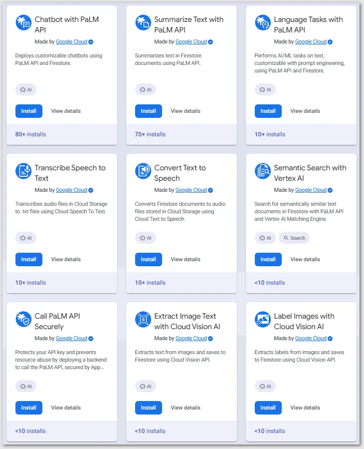
Task: Click the '80+ installs' text
Action: pyautogui.click(x=30, y=134)
